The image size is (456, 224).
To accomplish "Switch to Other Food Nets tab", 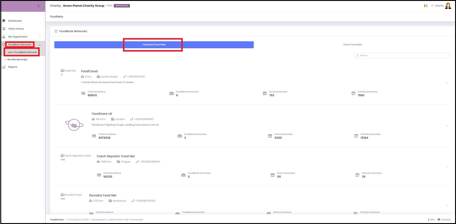I will pos(353,45).
